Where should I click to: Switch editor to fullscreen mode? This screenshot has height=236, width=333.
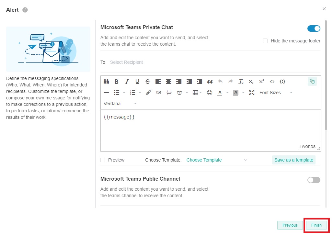(x=252, y=93)
